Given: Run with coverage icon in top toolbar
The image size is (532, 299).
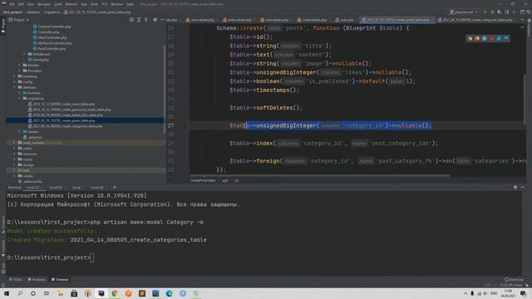Looking at the screenshot, I should (x=500, y=12).
